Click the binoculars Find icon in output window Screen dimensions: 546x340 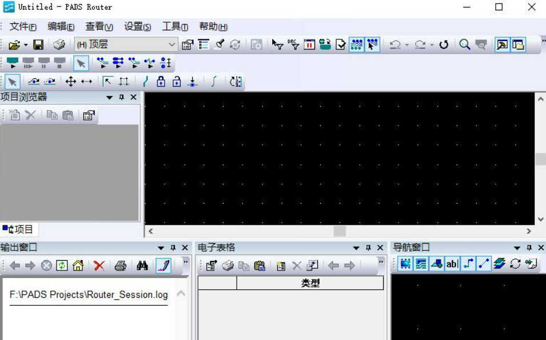pos(142,266)
